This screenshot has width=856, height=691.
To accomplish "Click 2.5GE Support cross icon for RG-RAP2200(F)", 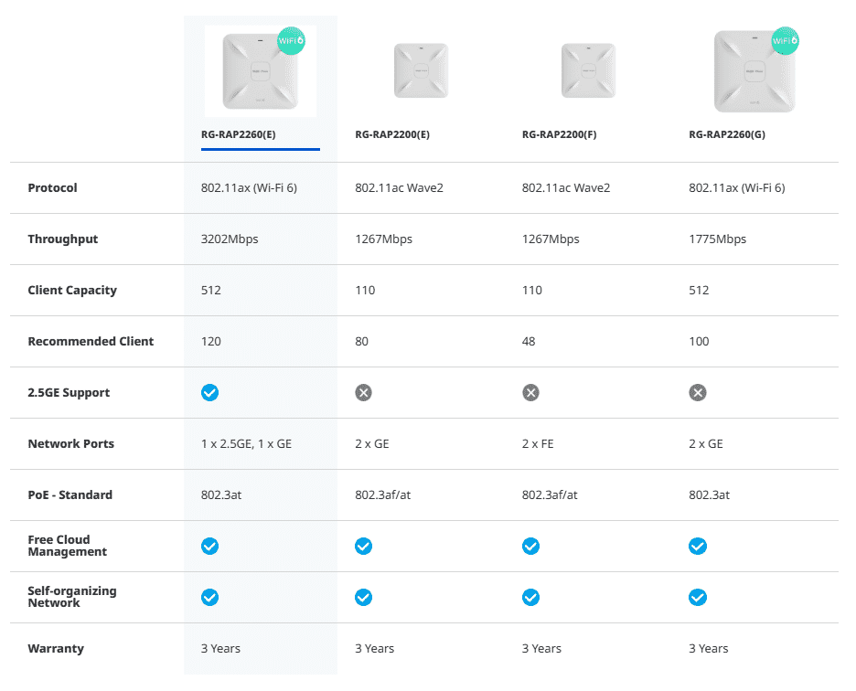I will tap(530, 392).
